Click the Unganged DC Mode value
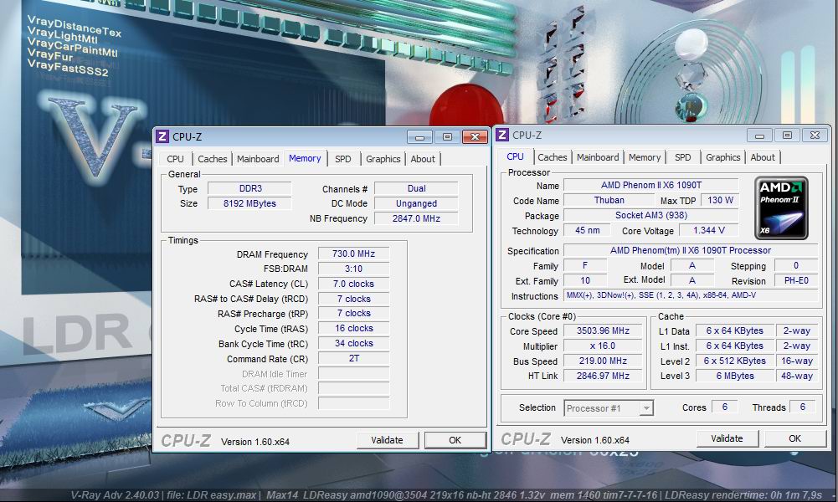 [416, 203]
